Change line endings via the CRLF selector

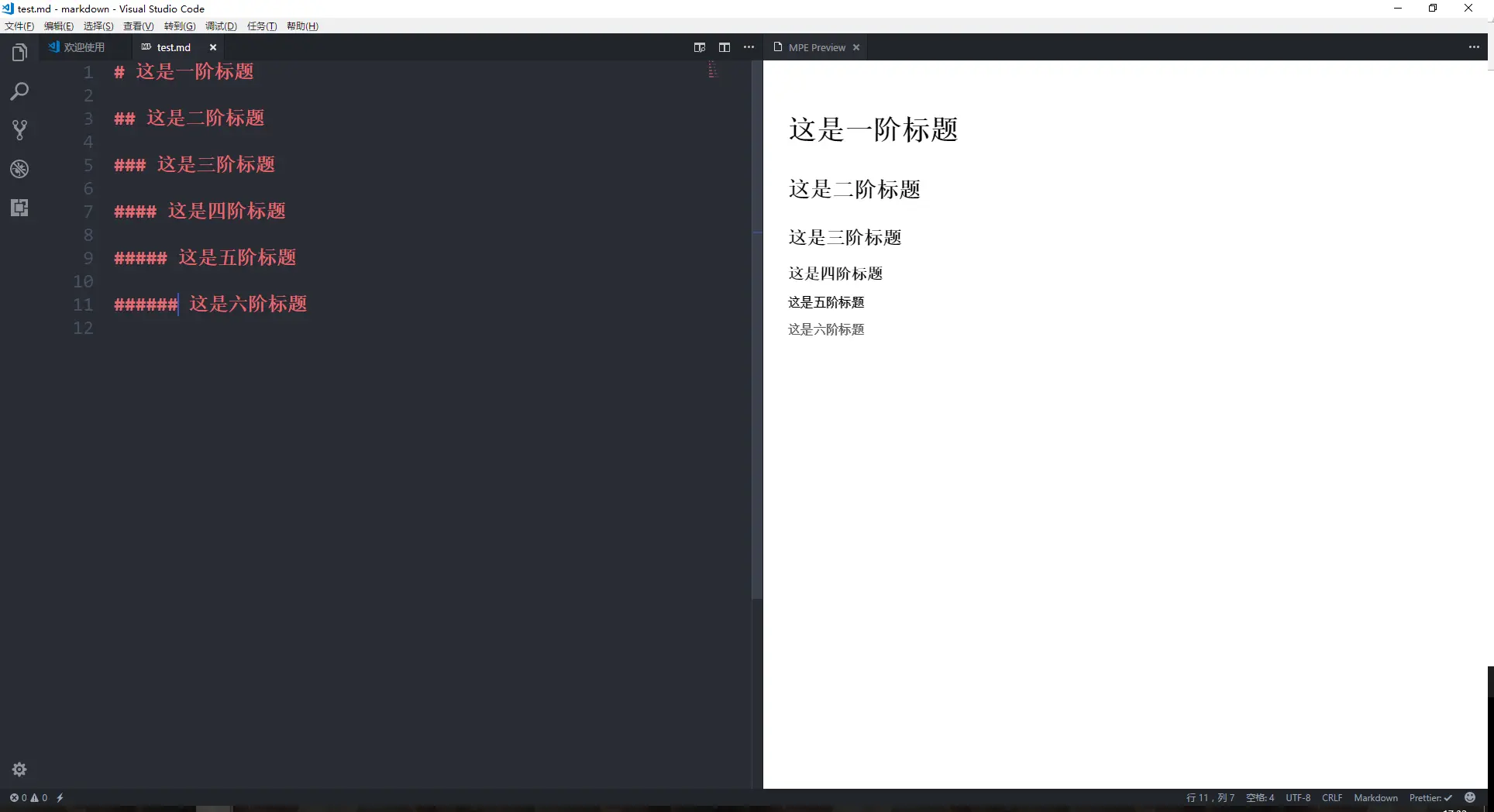tap(1332, 798)
